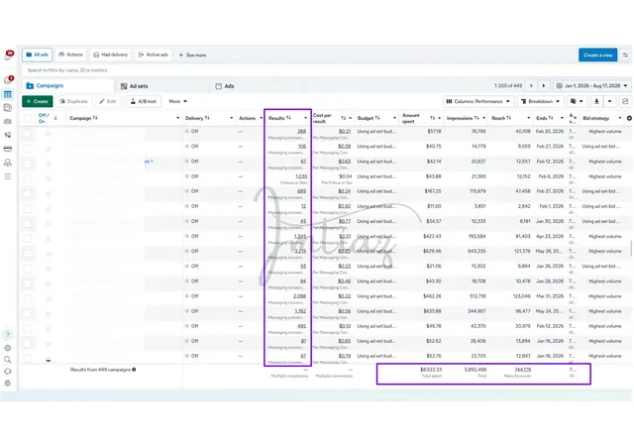Add column plus icon after Bid strategy
Viewport: 634px width, 448px height.
click(x=629, y=118)
